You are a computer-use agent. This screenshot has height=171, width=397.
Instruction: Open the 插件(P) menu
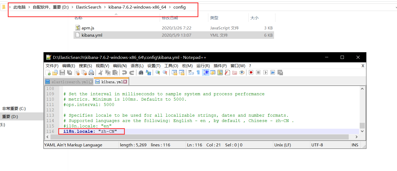coord(220,66)
